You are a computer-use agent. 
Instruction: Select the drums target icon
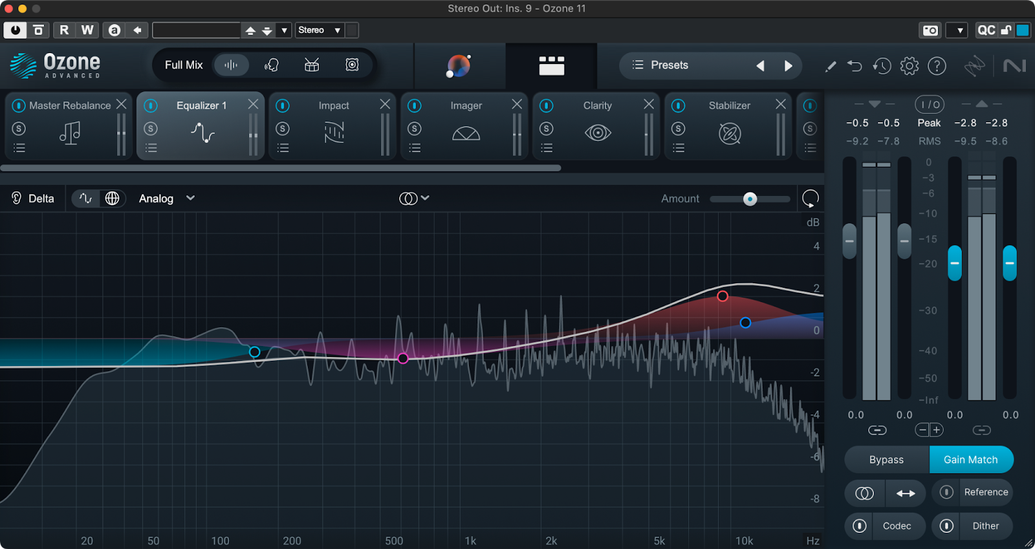pos(312,65)
